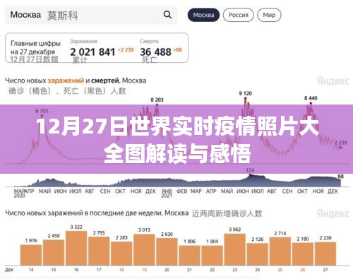The image size is (353, 279).
Task: Click the December 16 bar showing 3 322
Action: point(76,248)
